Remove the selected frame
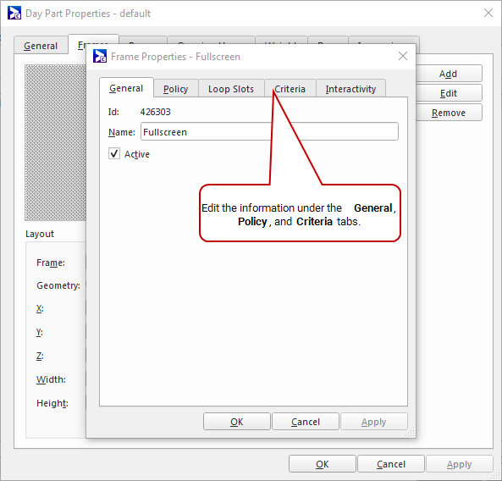The height and width of the screenshot is (481, 502). click(448, 113)
